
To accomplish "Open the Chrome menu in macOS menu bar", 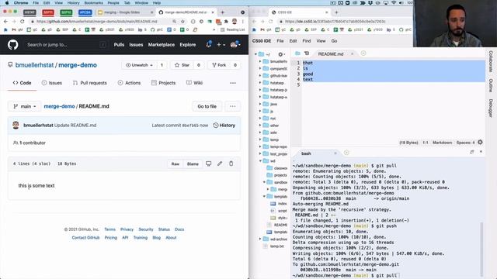I will [x=21, y=3].
